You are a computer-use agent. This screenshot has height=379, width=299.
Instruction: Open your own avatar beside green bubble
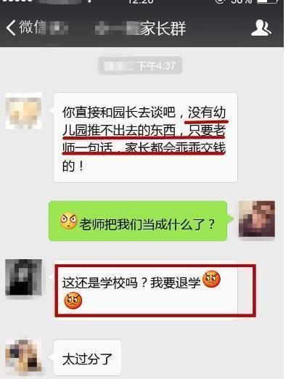click(256, 219)
